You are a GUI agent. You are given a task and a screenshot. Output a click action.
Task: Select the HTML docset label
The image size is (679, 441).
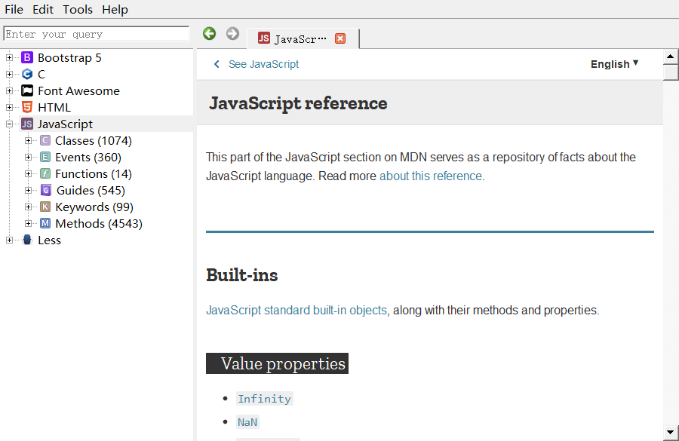(54, 107)
